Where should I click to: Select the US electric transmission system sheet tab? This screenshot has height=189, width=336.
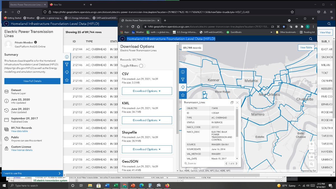50,181
